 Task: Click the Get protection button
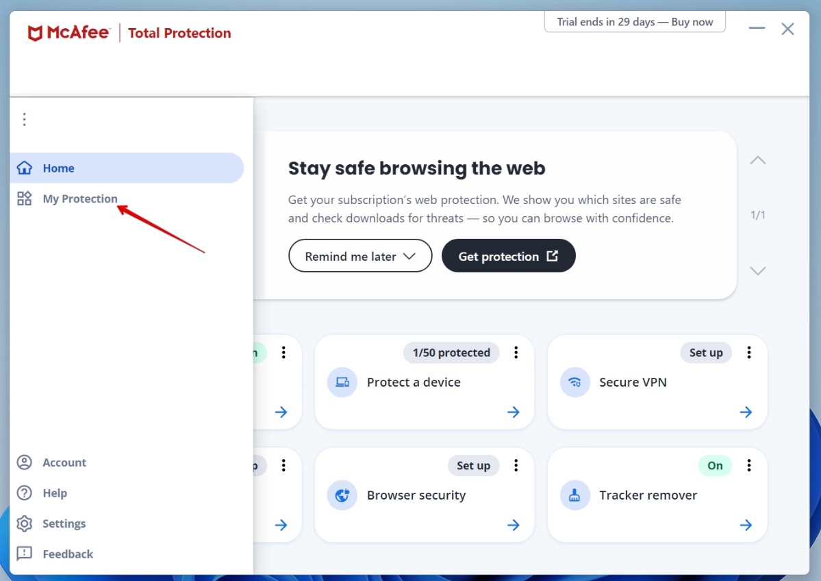pyautogui.click(x=508, y=256)
